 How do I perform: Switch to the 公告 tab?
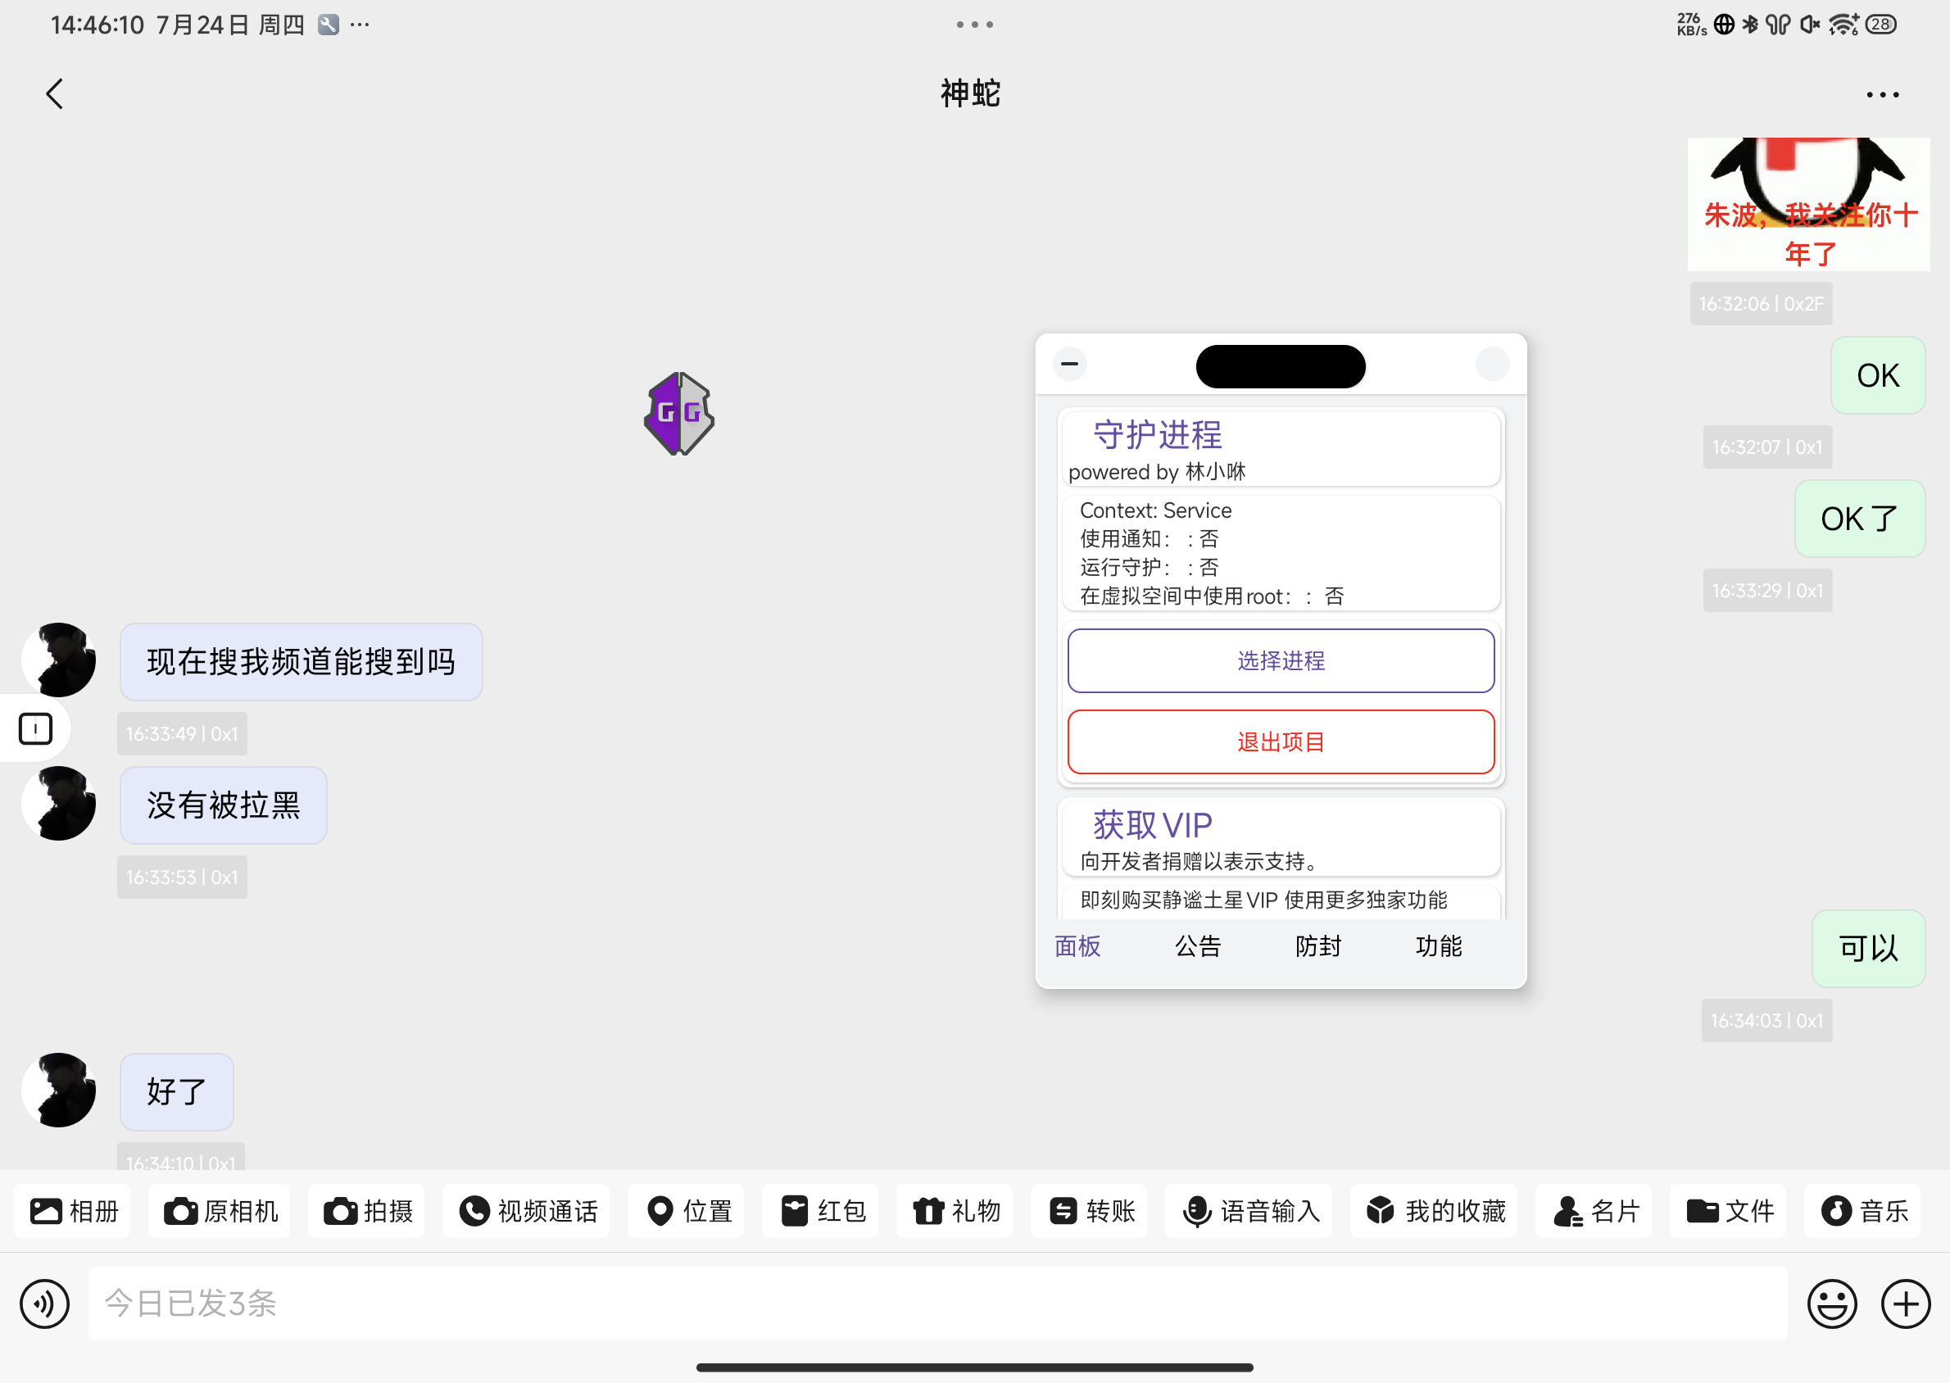pyautogui.click(x=1198, y=946)
